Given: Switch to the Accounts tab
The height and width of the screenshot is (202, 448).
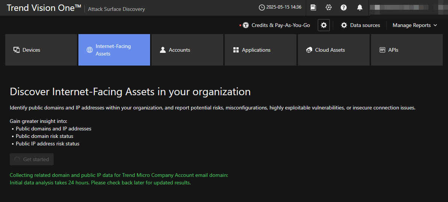Looking at the screenshot, I should tap(187, 50).
